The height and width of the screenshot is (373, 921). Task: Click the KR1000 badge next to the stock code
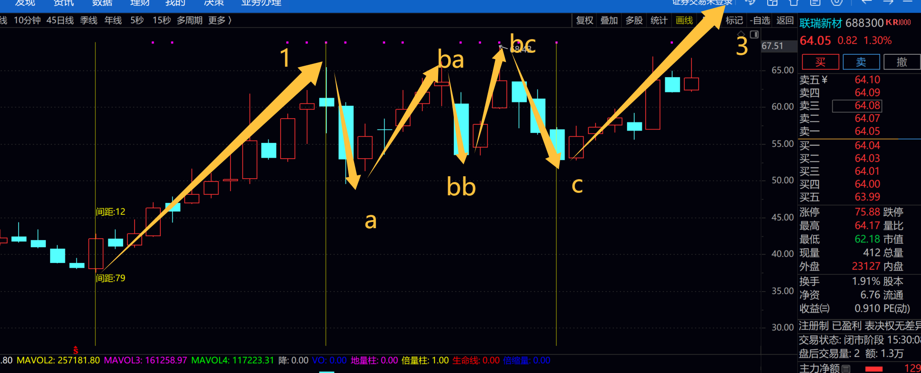point(899,22)
